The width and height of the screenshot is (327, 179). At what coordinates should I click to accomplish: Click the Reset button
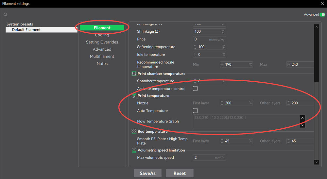point(180,173)
